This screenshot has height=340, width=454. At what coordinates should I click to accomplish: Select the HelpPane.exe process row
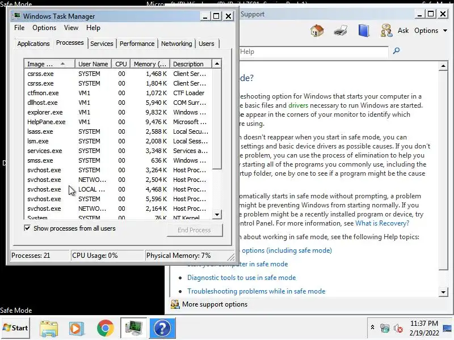click(118, 122)
